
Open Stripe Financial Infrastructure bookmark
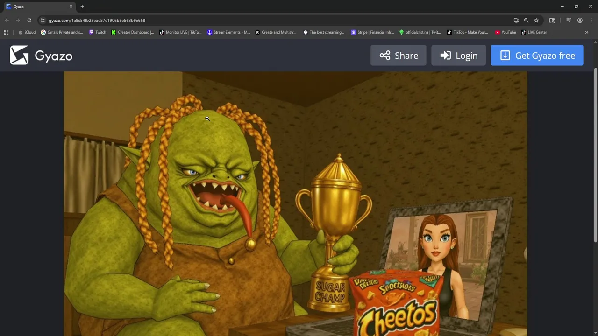coord(372,32)
